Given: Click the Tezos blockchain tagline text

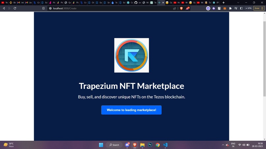Looking at the screenshot, I should click(x=131, y=97).
